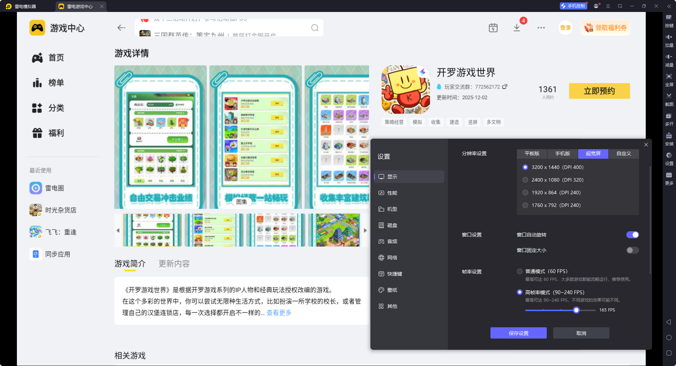Choose normal mode 60 FPS option

coord(520,271)
